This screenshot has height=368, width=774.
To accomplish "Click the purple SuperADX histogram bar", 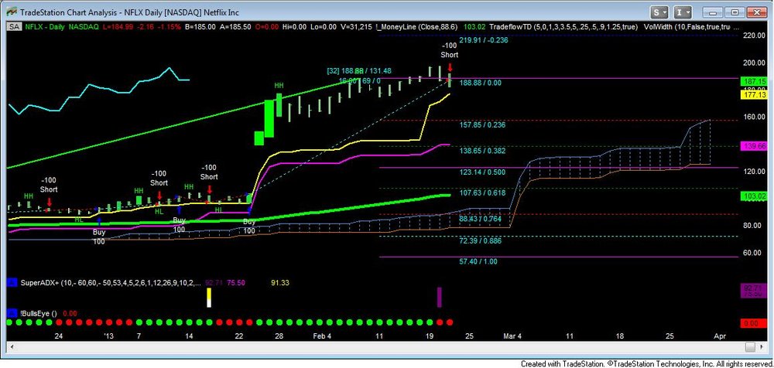I will pos(439,298).
